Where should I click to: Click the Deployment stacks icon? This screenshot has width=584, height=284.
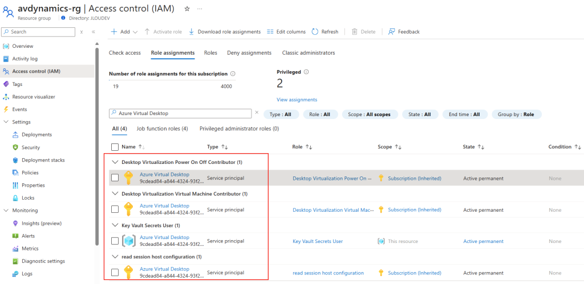pos(15,160)
